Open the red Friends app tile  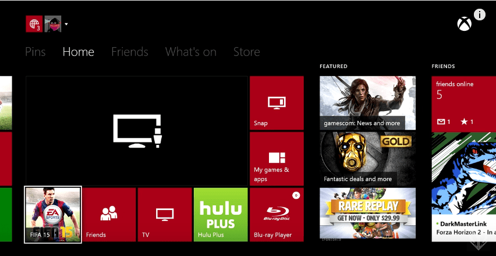[109, 215]
